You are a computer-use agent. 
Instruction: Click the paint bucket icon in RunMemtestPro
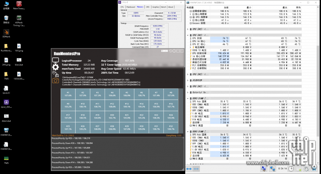click(55, 74)
